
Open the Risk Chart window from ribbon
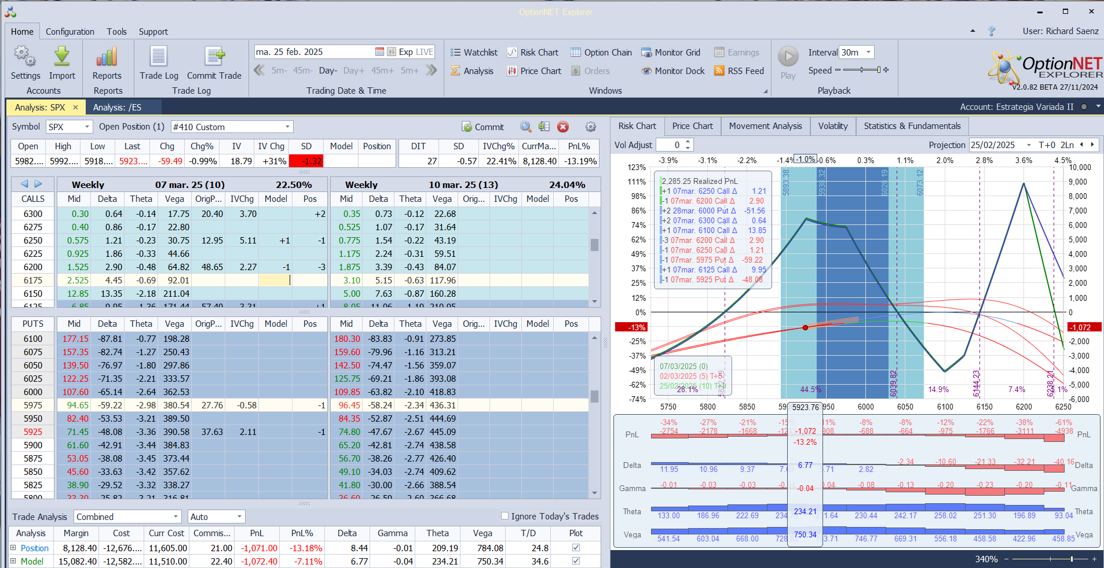pos(533,53)
